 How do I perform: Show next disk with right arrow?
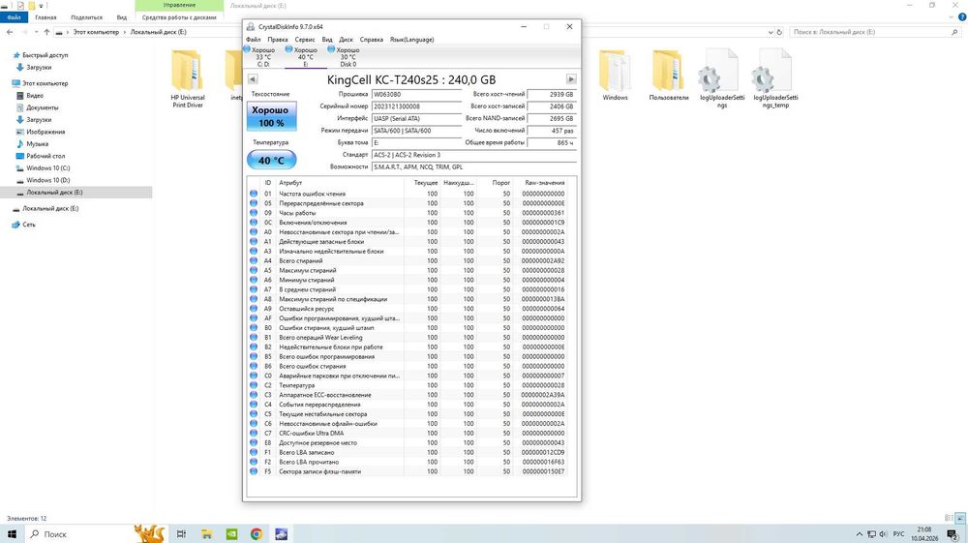[571, 79]
